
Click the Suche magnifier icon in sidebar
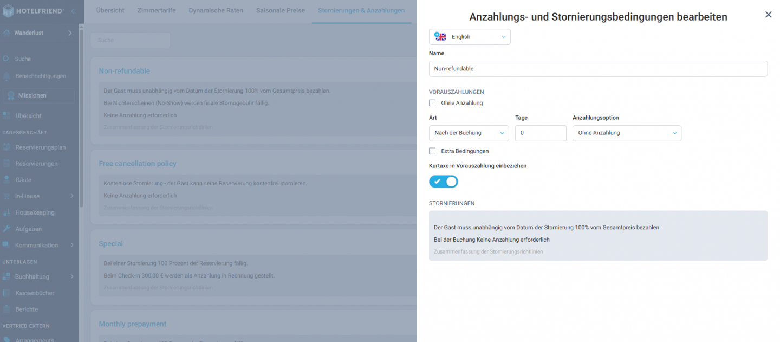[6, 59]
